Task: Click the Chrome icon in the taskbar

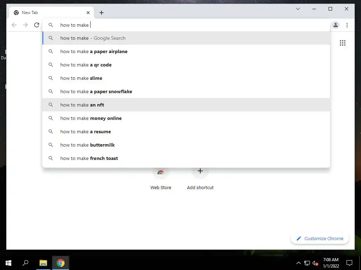Action: point(61,263)
